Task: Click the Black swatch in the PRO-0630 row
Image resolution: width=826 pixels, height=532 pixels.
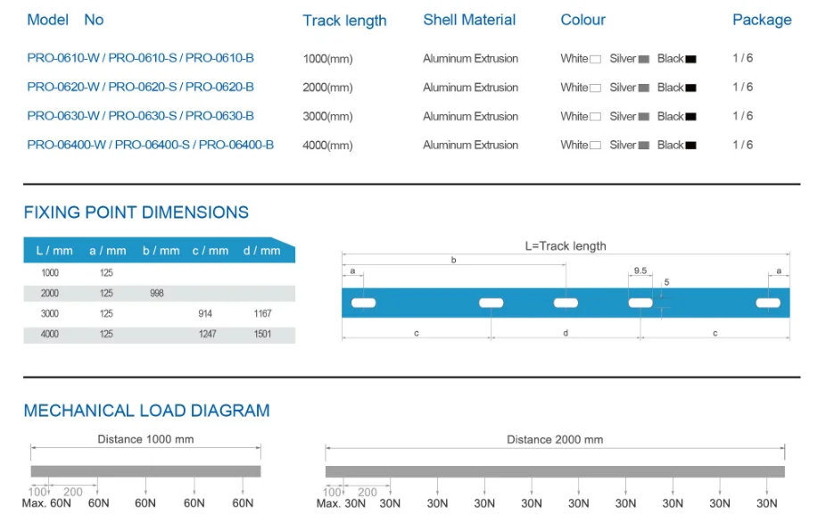Action: coord(690,117)
